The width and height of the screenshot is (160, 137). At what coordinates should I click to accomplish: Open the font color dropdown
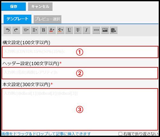52,30
